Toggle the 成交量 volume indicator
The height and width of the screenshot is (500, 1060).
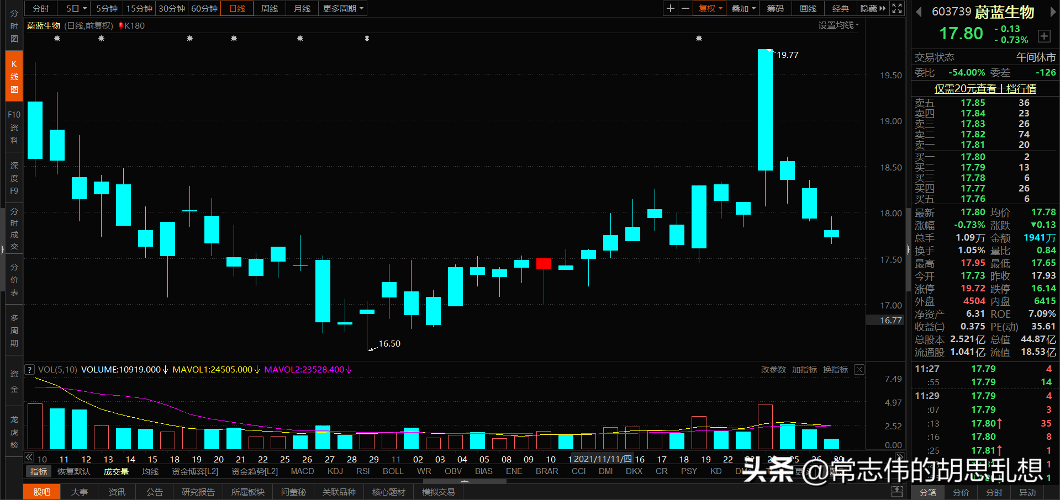click(115, 471)
